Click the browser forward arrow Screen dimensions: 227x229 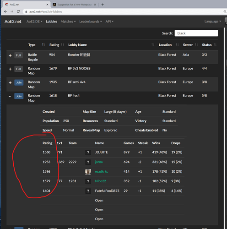pos(12,11)
